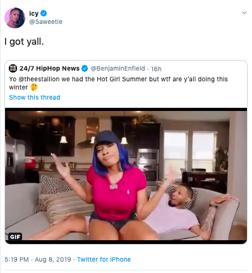Open the 24/7 HipHop News account name

(x=49, y=68)
